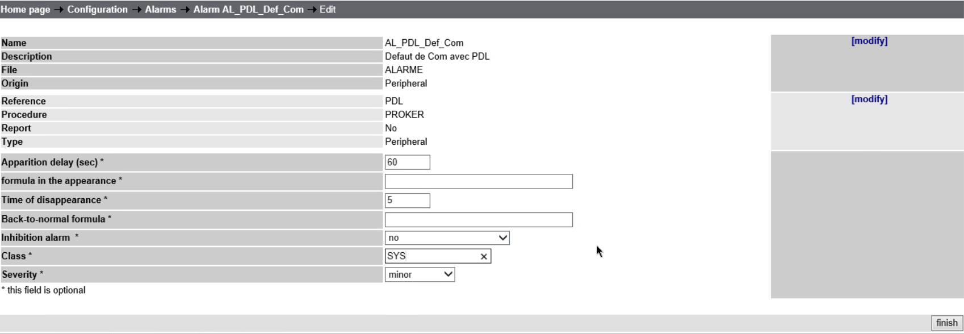This screenshot has width=964, height=334.
Task: Click modify link beside the Name section
Action: (x=869, y=41)
